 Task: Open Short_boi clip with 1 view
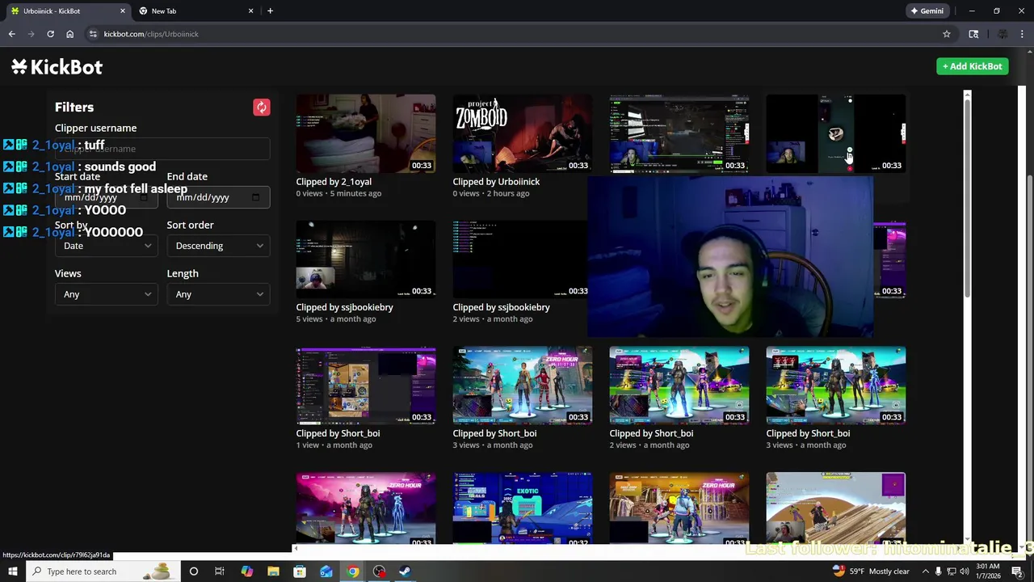pyautogui.click(x=366, y=386)
